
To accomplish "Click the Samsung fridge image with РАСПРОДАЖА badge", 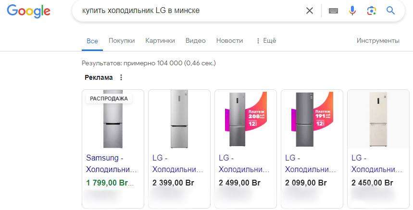I will click(x=113, y=119).
